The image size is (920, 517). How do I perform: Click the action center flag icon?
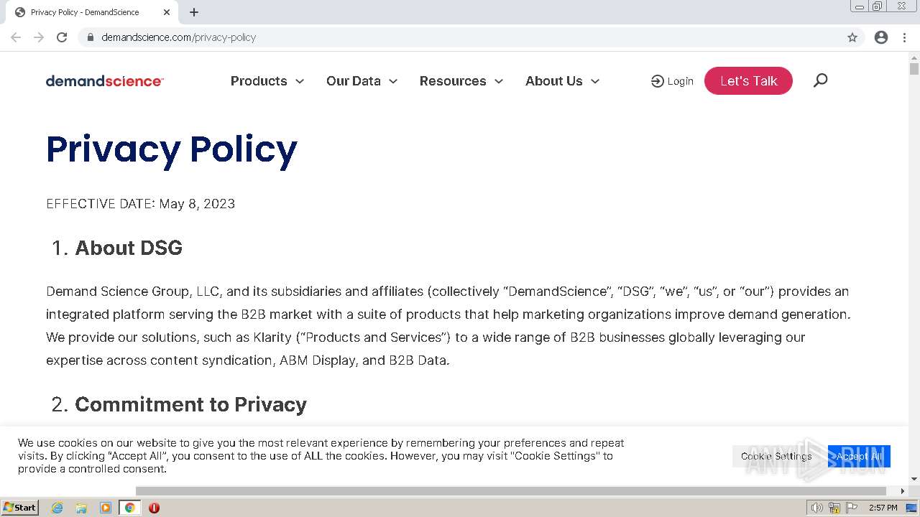tap(851, 508)
